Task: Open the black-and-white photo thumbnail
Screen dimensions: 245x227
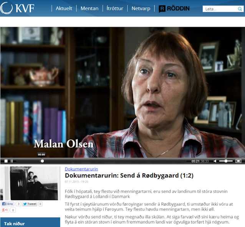Action: pyautogui.click(x=30, y=183)
